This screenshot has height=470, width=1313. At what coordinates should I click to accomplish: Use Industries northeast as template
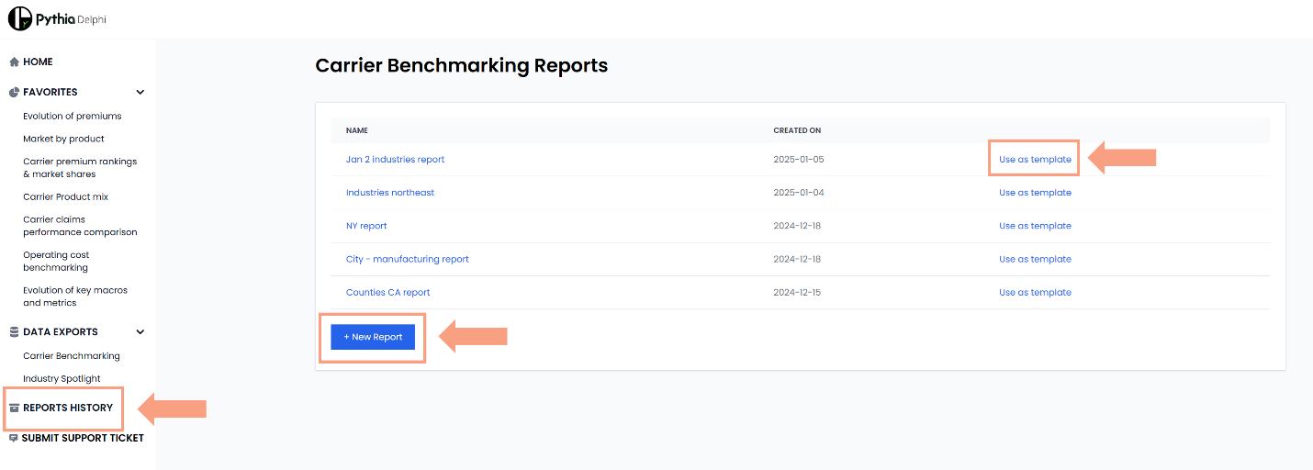(1035, 193)
